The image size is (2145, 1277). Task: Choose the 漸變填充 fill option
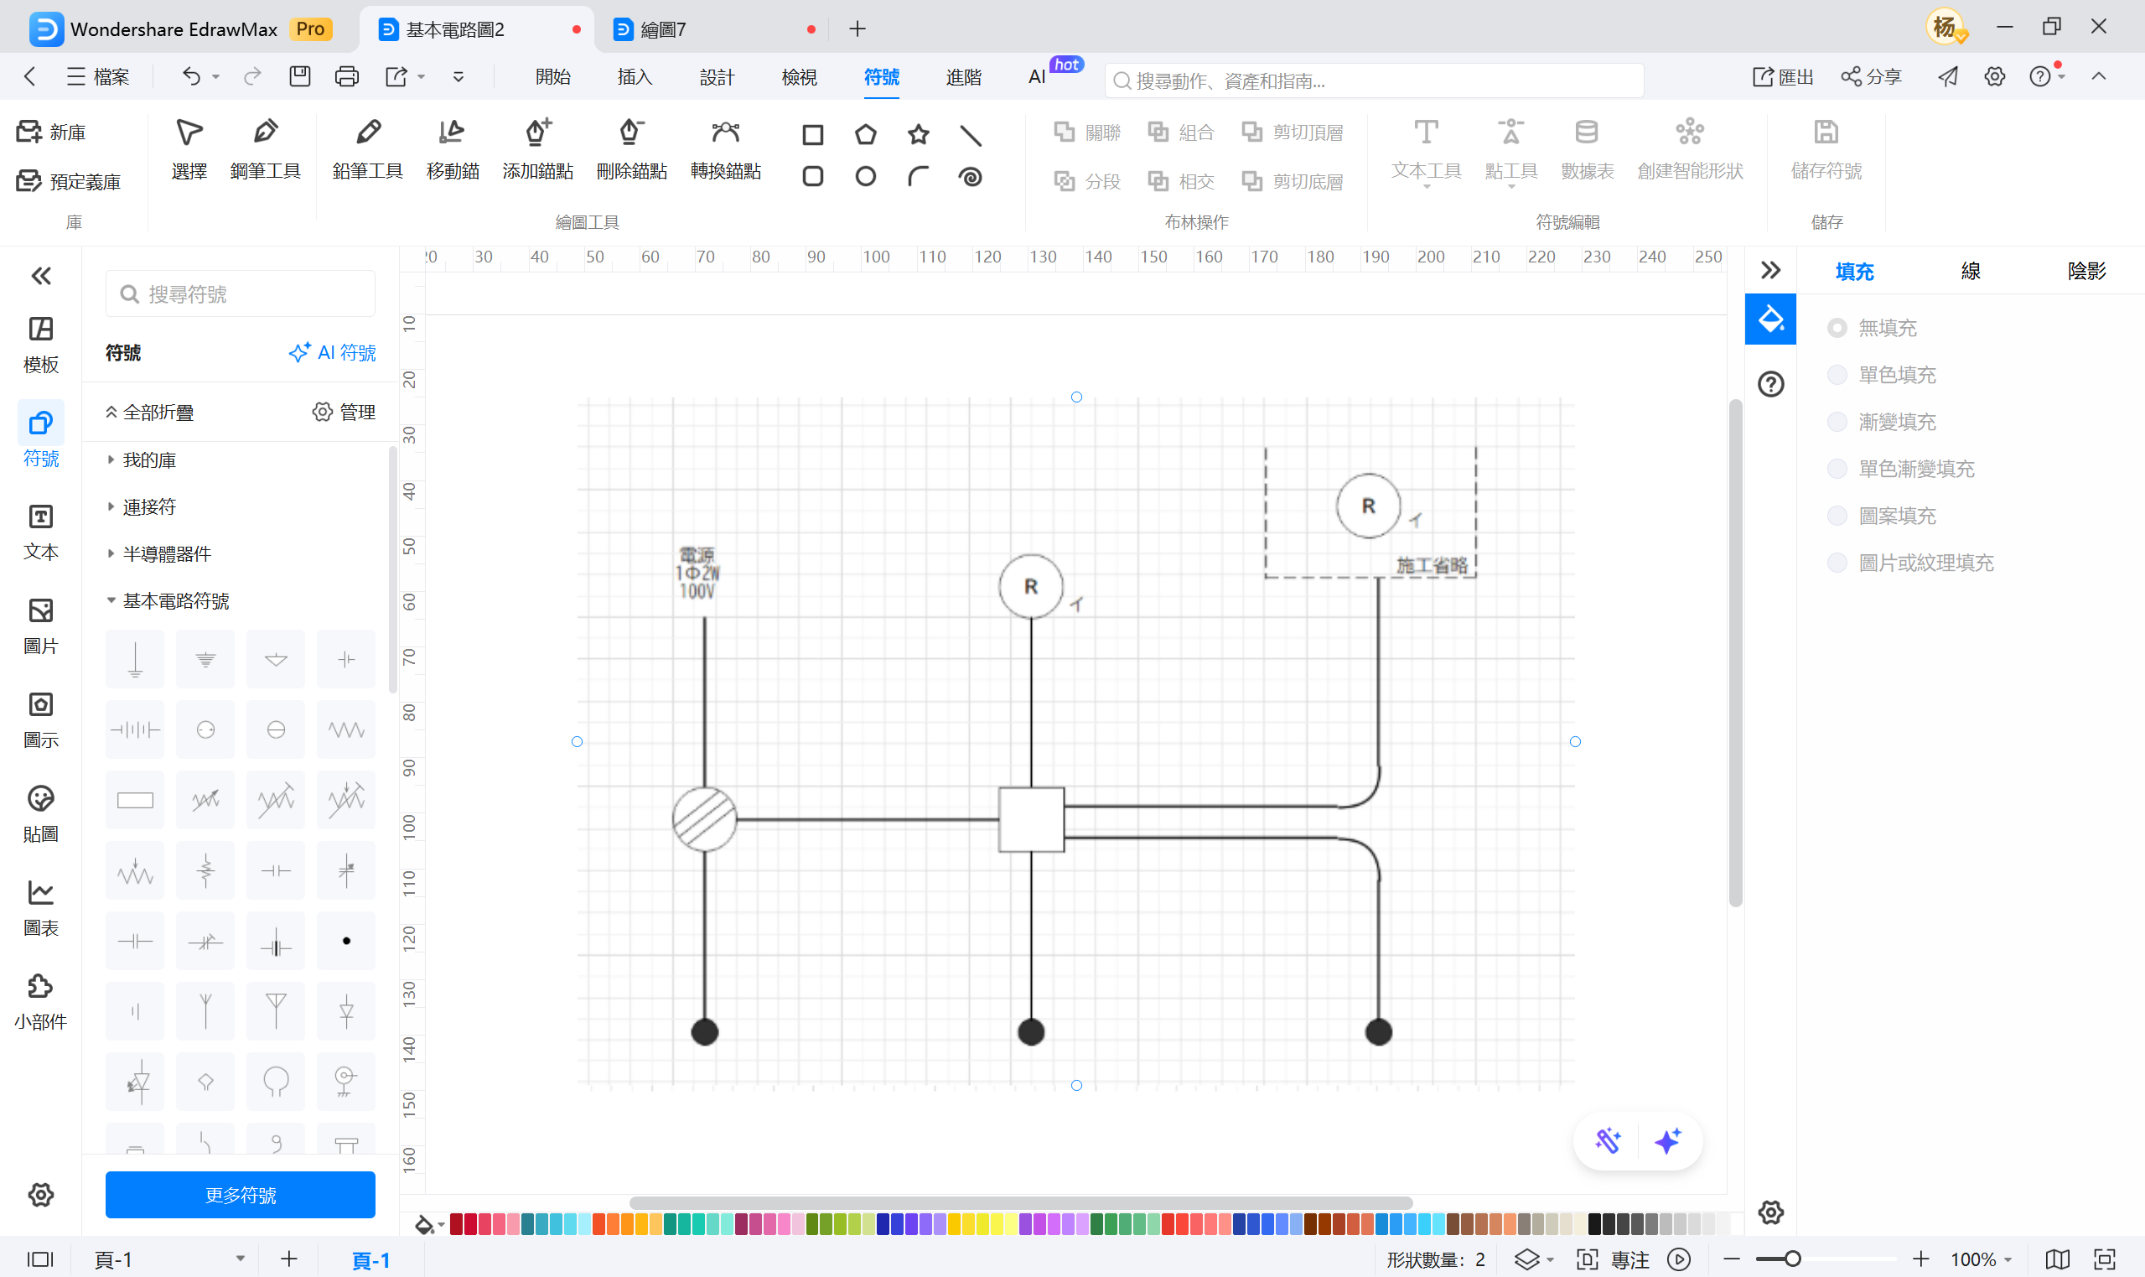click(1837, 422)
